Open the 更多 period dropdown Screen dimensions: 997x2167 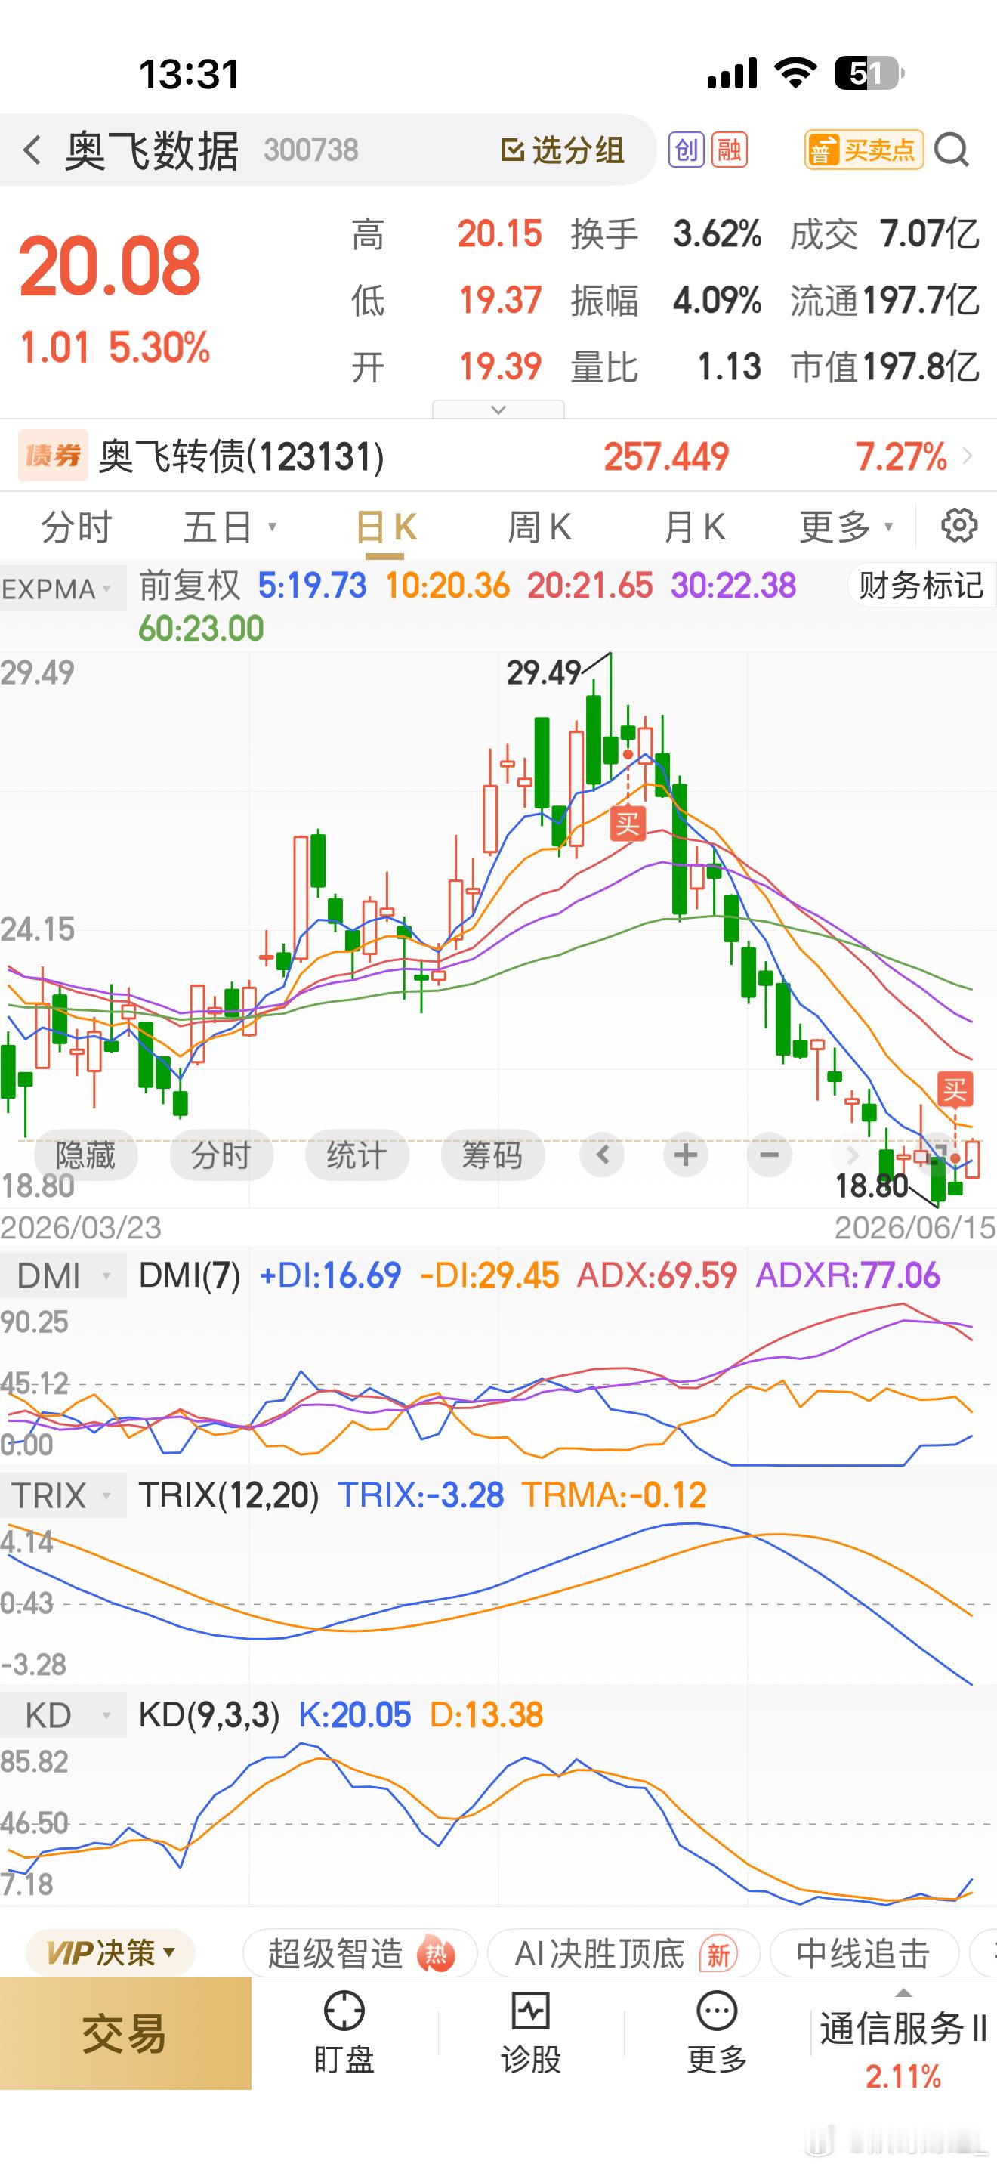847,527
